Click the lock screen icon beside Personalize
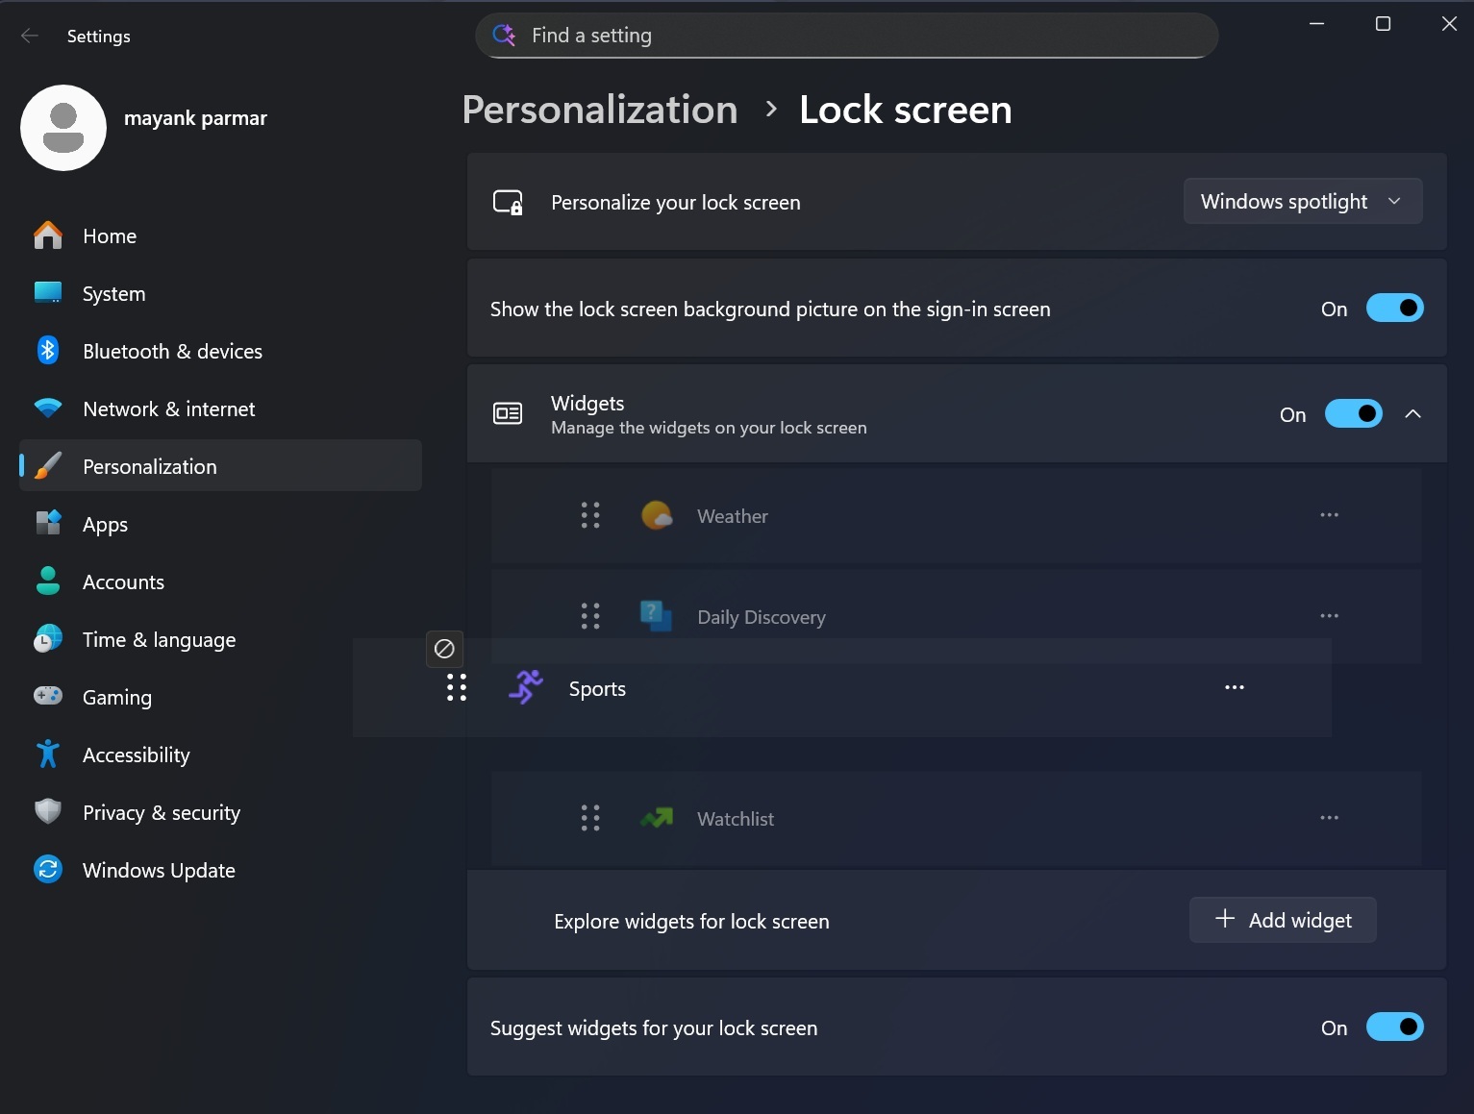Screen dimensions: 1474x1114 click(x=508, y=202)
